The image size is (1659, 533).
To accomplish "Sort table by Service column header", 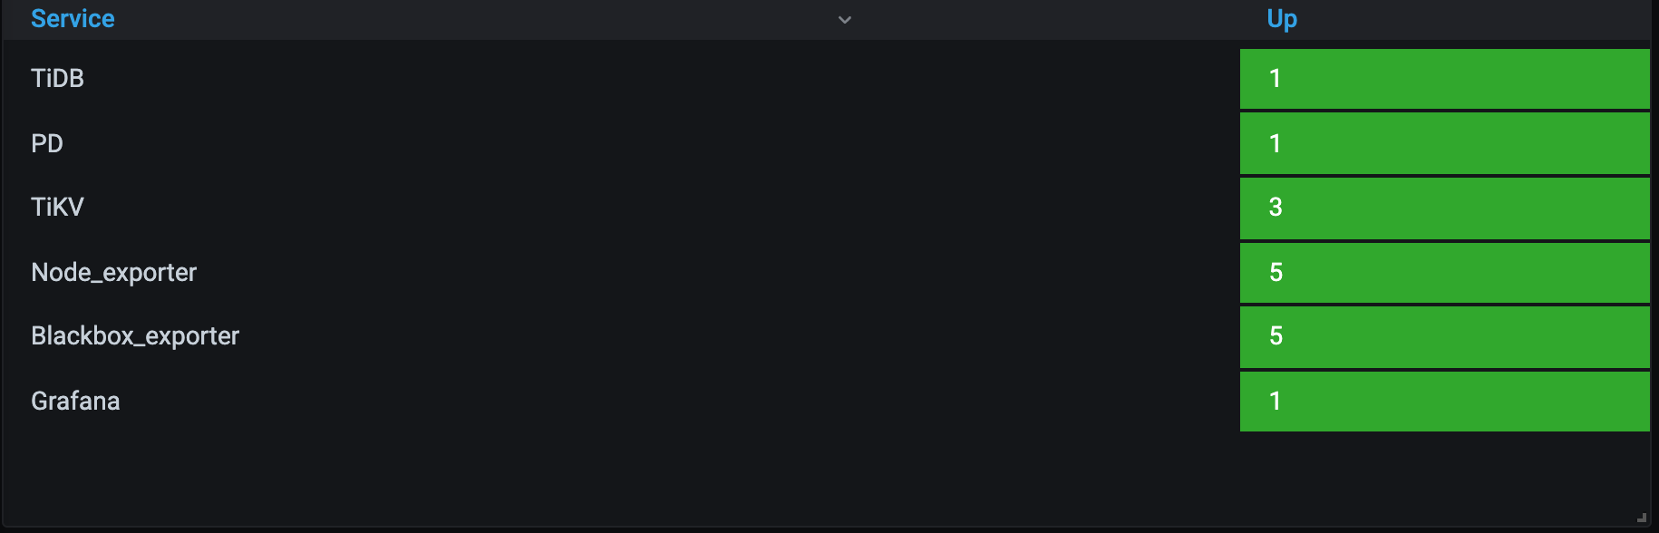I will coord(73,19).
